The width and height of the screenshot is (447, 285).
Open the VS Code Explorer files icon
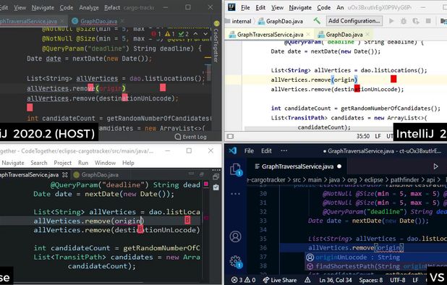[x=236, y=169]
